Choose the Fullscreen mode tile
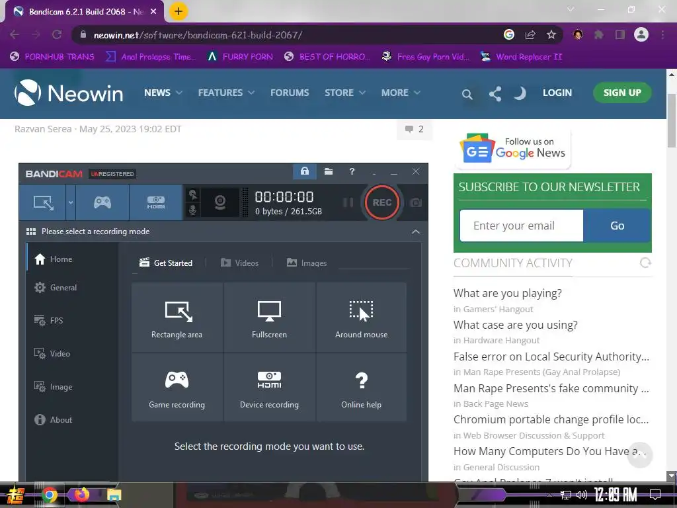677x508 pixels. tap(270, 317)
